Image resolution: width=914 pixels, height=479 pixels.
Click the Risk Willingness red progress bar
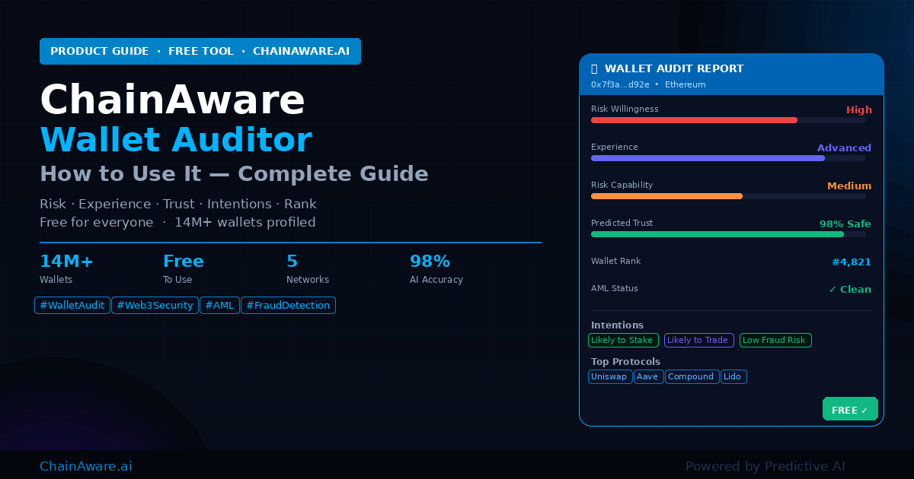click(694, 120)
